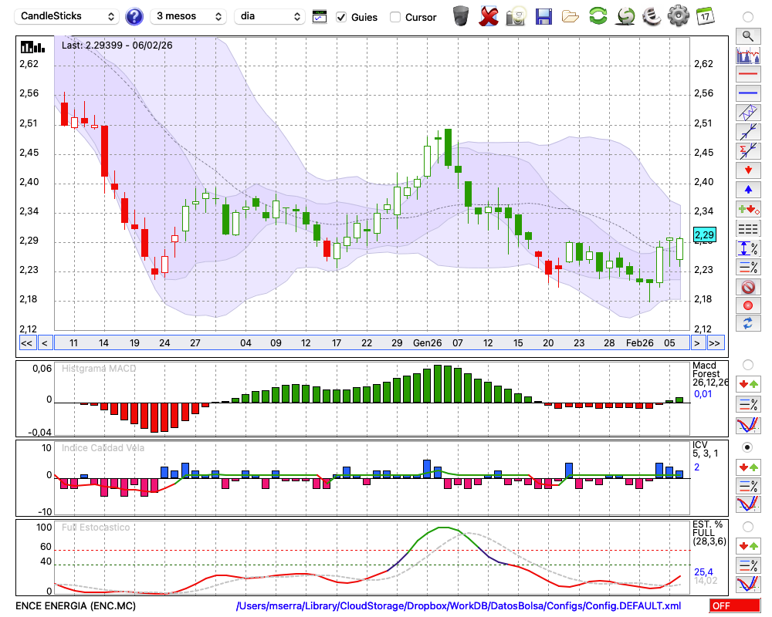Click the trash can icon
Screen dimensions: 772x617
click(461, 16)
